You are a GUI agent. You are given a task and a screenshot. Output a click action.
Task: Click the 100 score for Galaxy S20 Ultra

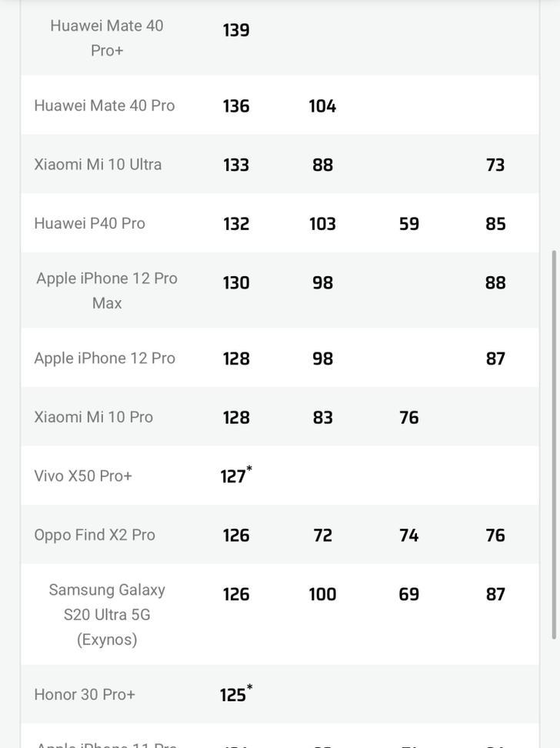[x=322, y=594]
